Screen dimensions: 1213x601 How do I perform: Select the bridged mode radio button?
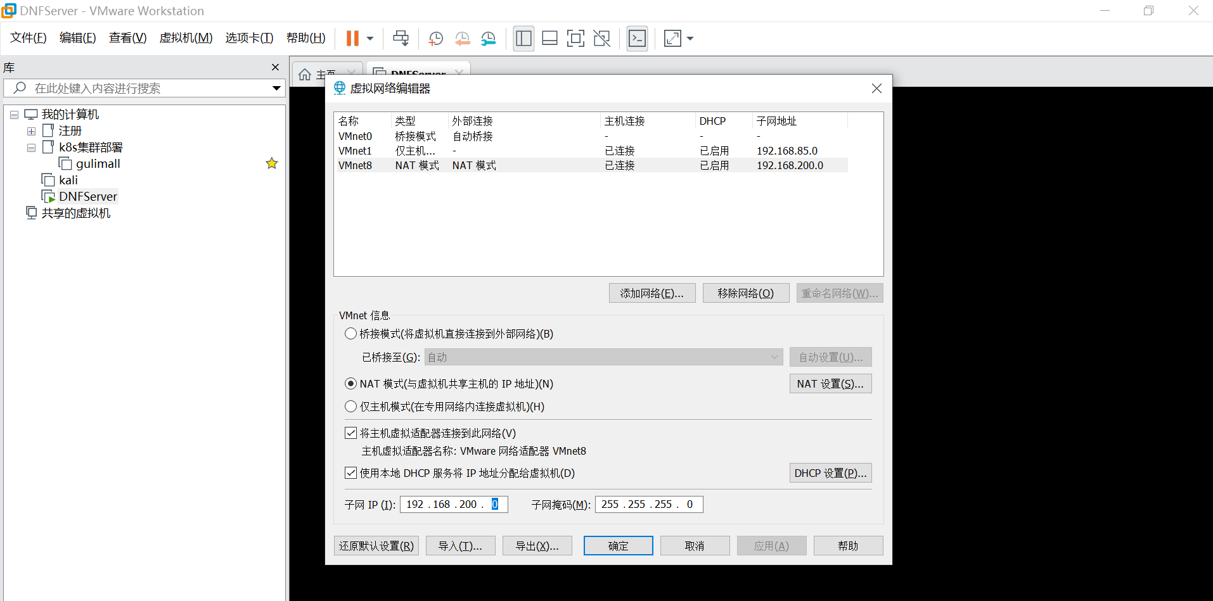pos(350,334)
